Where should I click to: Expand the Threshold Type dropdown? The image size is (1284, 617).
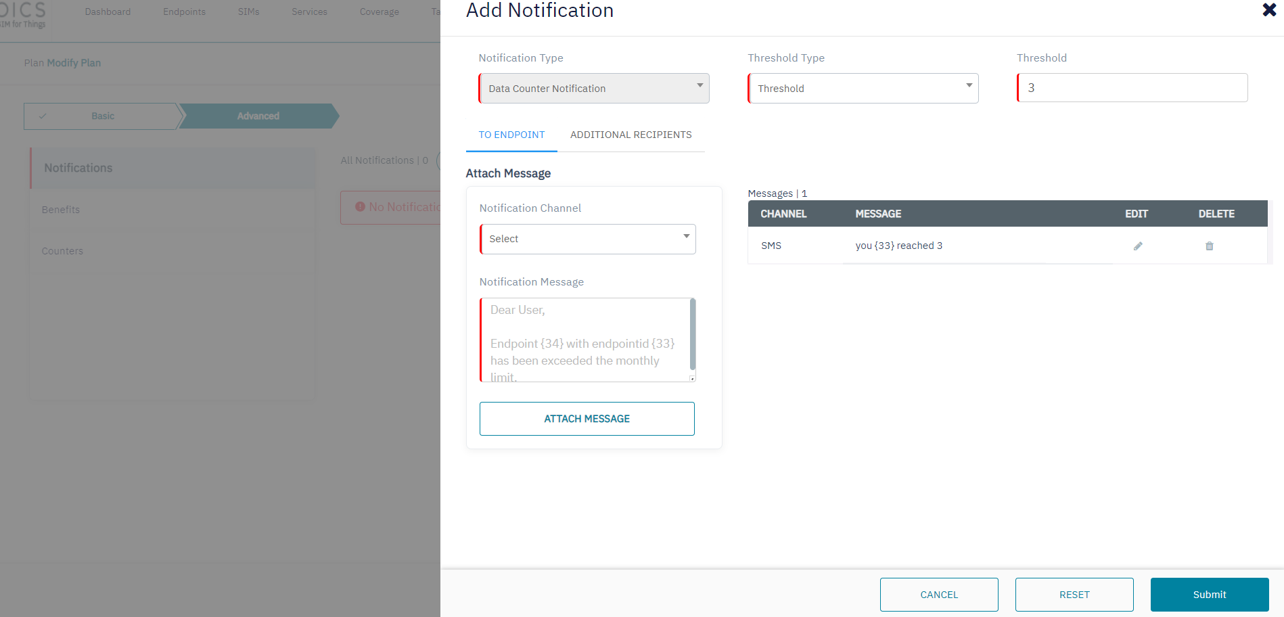point(863,89)
